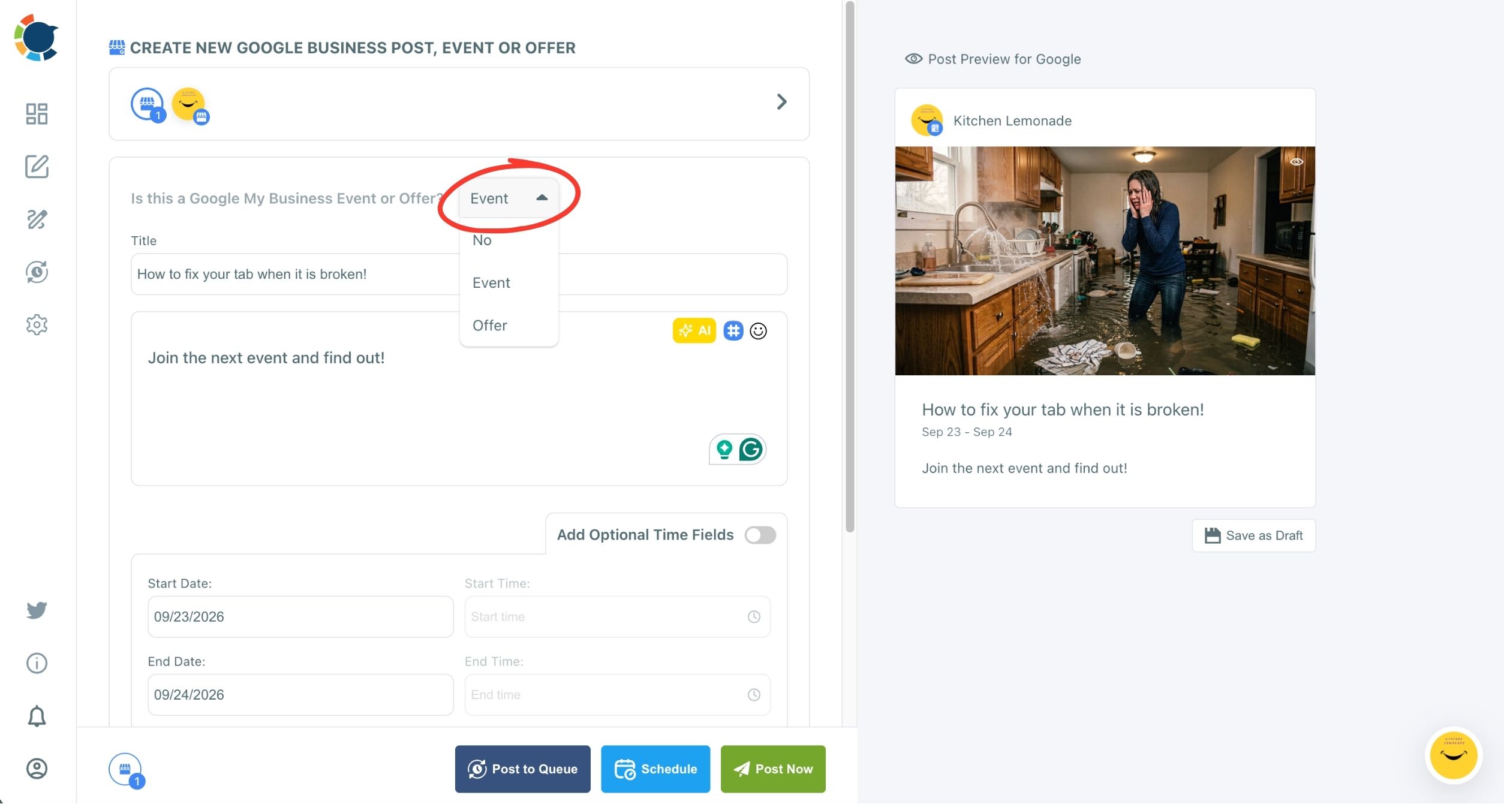The image size is (1504, 804).
Task: Choose Offer from the dropdown list
Action: click(509, 326)
